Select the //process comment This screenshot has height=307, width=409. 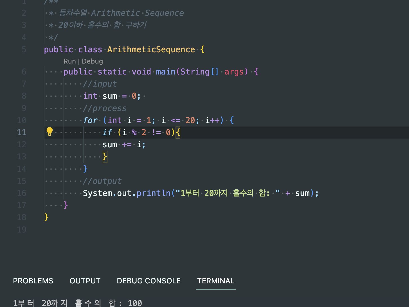[105, 108]
